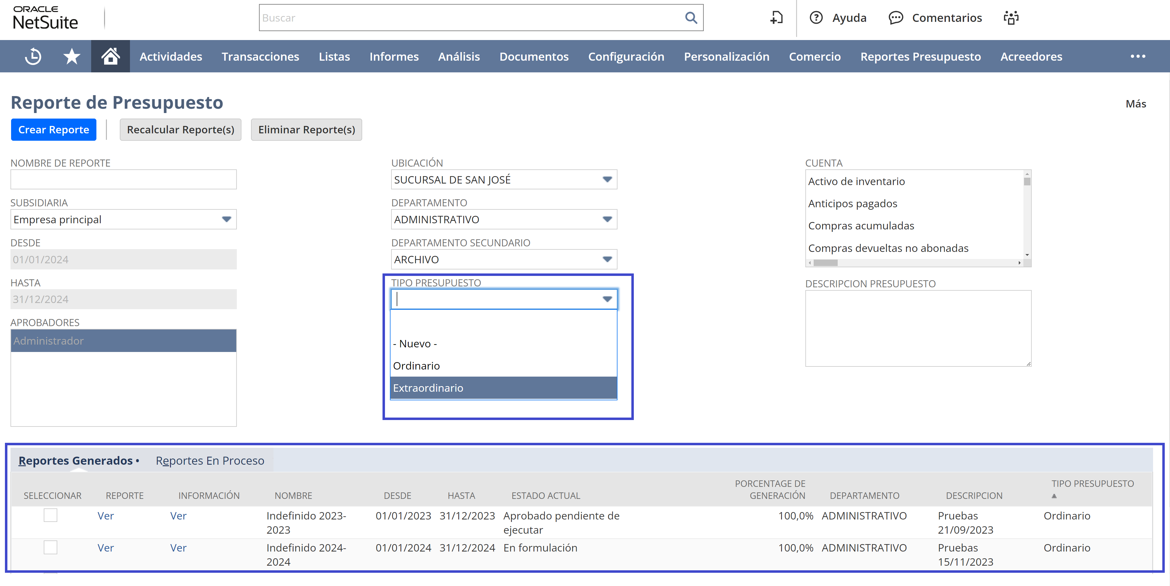Click the Crear Reporte button

54,130
